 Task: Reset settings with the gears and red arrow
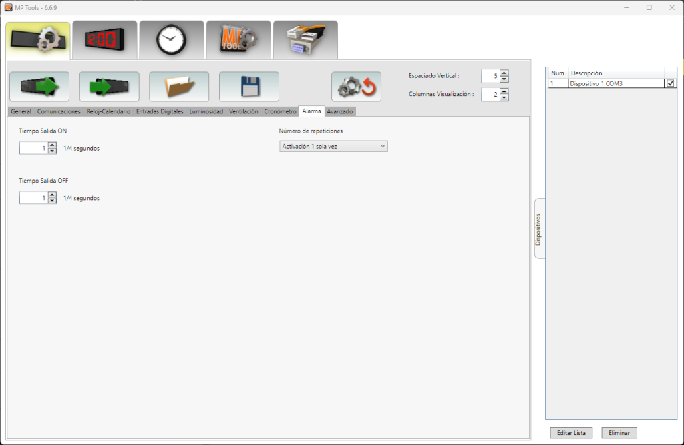click(x=357, y=87)
